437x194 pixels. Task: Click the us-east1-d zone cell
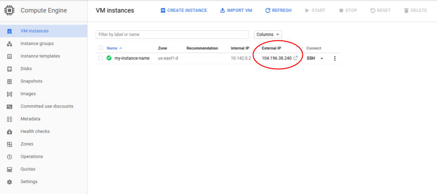point(168,58)
